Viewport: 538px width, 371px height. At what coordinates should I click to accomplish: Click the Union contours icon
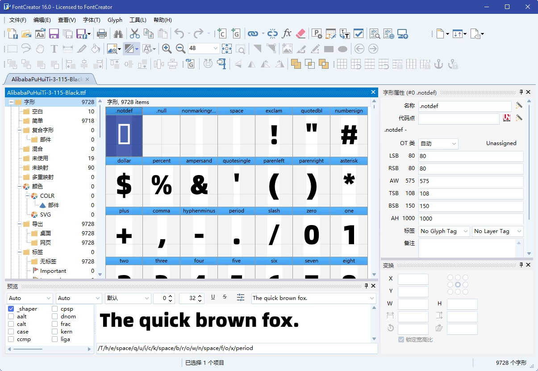pyautogui.click(x=296, y=64)
